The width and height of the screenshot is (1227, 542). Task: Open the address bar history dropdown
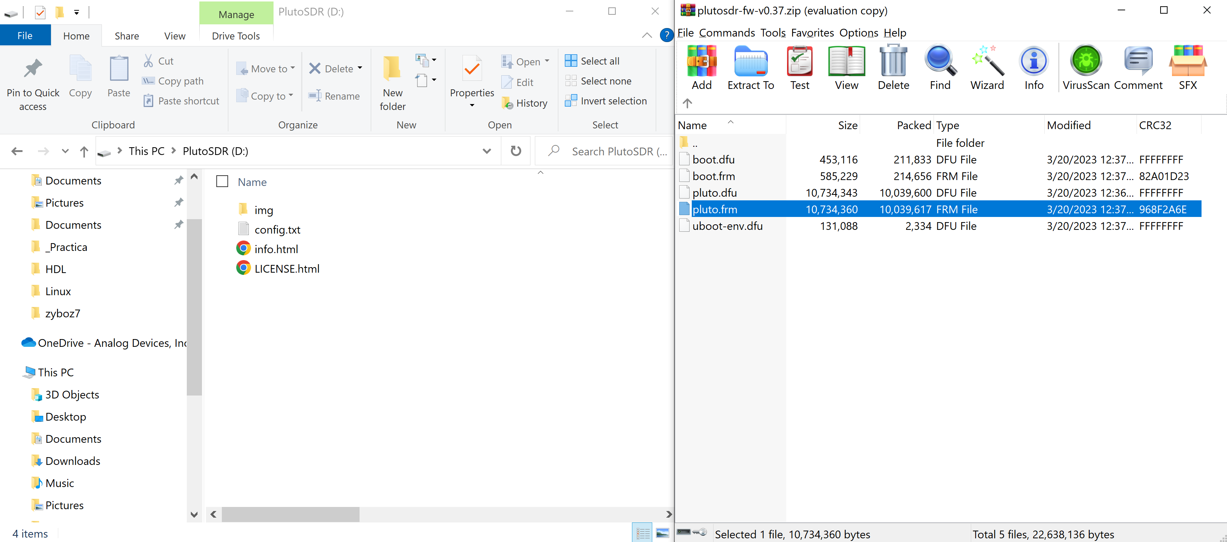pyautogui.click(x=487, y=151)
